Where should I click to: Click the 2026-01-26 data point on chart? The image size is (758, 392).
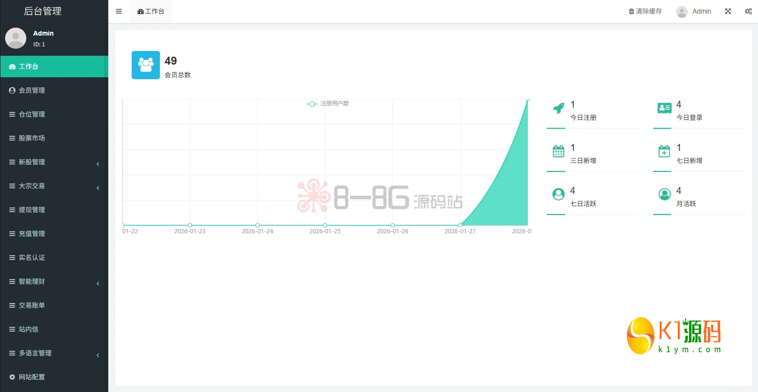pos(393,225)
